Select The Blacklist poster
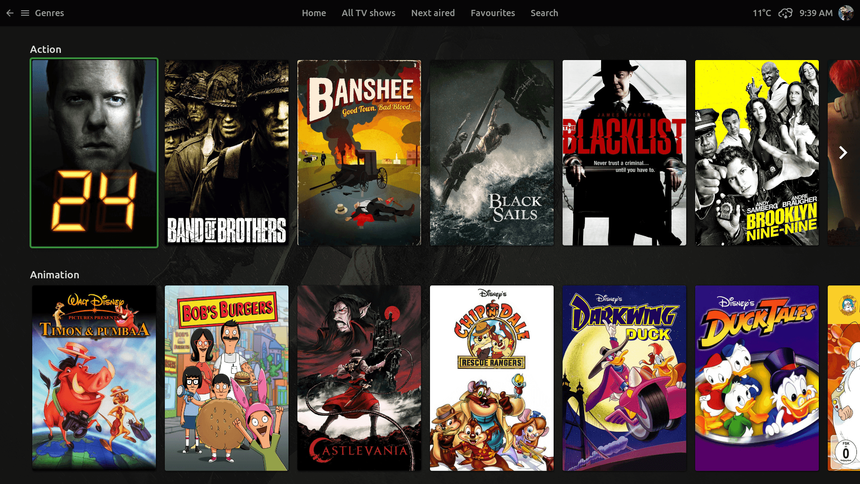Viewport: 860px width, 484px height. click(x=624, y=153)
